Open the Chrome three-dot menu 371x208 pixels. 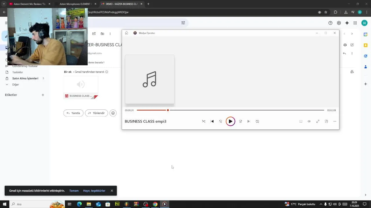coord(367,12)
